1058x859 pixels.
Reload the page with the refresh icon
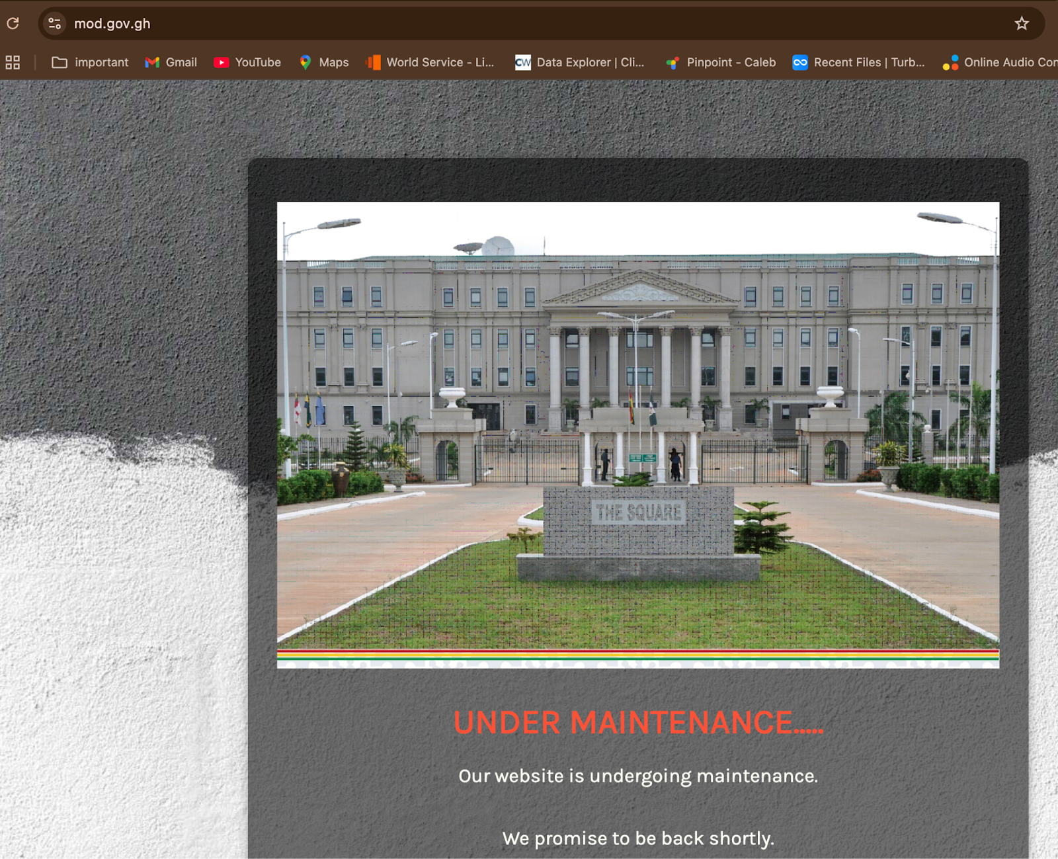(x=13, y=24)
